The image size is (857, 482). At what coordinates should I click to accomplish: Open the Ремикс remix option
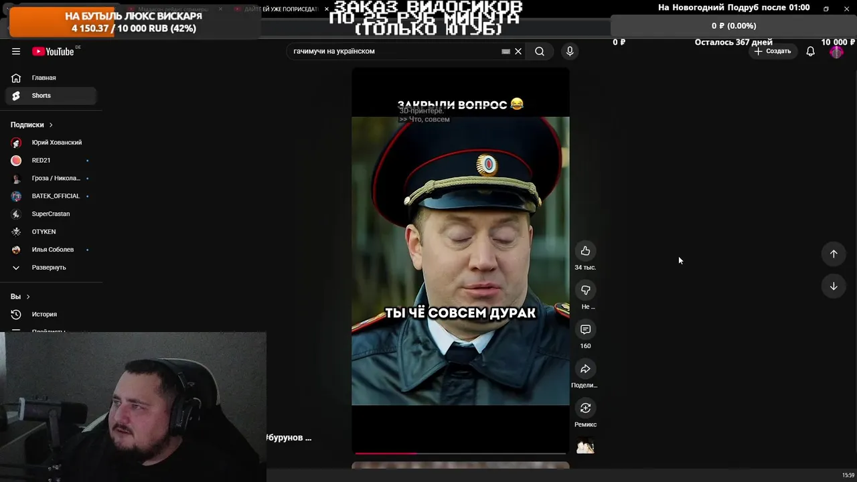click(585, 408)
